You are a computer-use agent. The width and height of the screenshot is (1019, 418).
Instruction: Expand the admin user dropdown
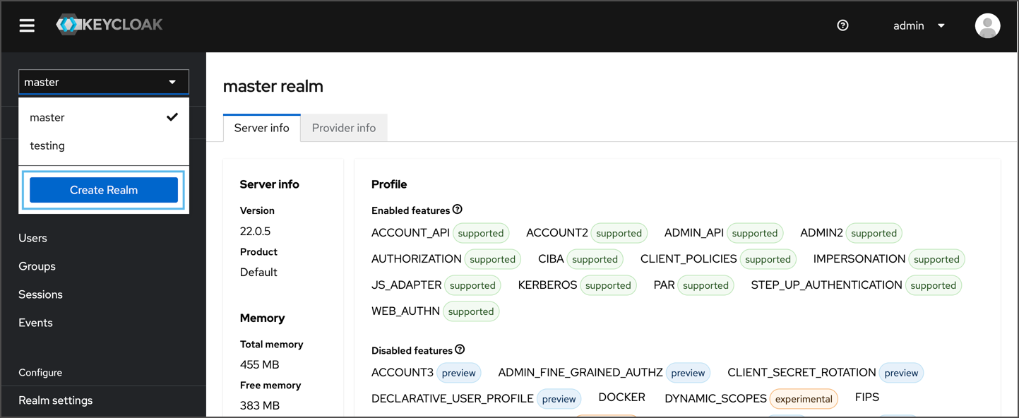point(919,25)
